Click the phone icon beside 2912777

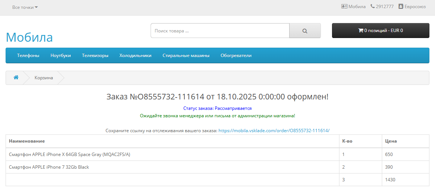[373, 6]
